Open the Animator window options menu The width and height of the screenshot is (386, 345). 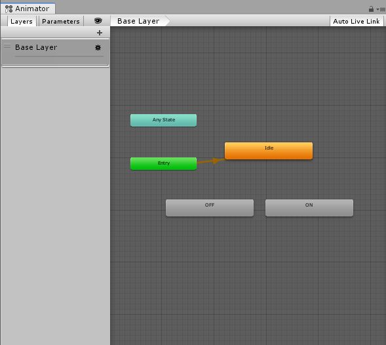pyautogui.click(x=381, y=10)
